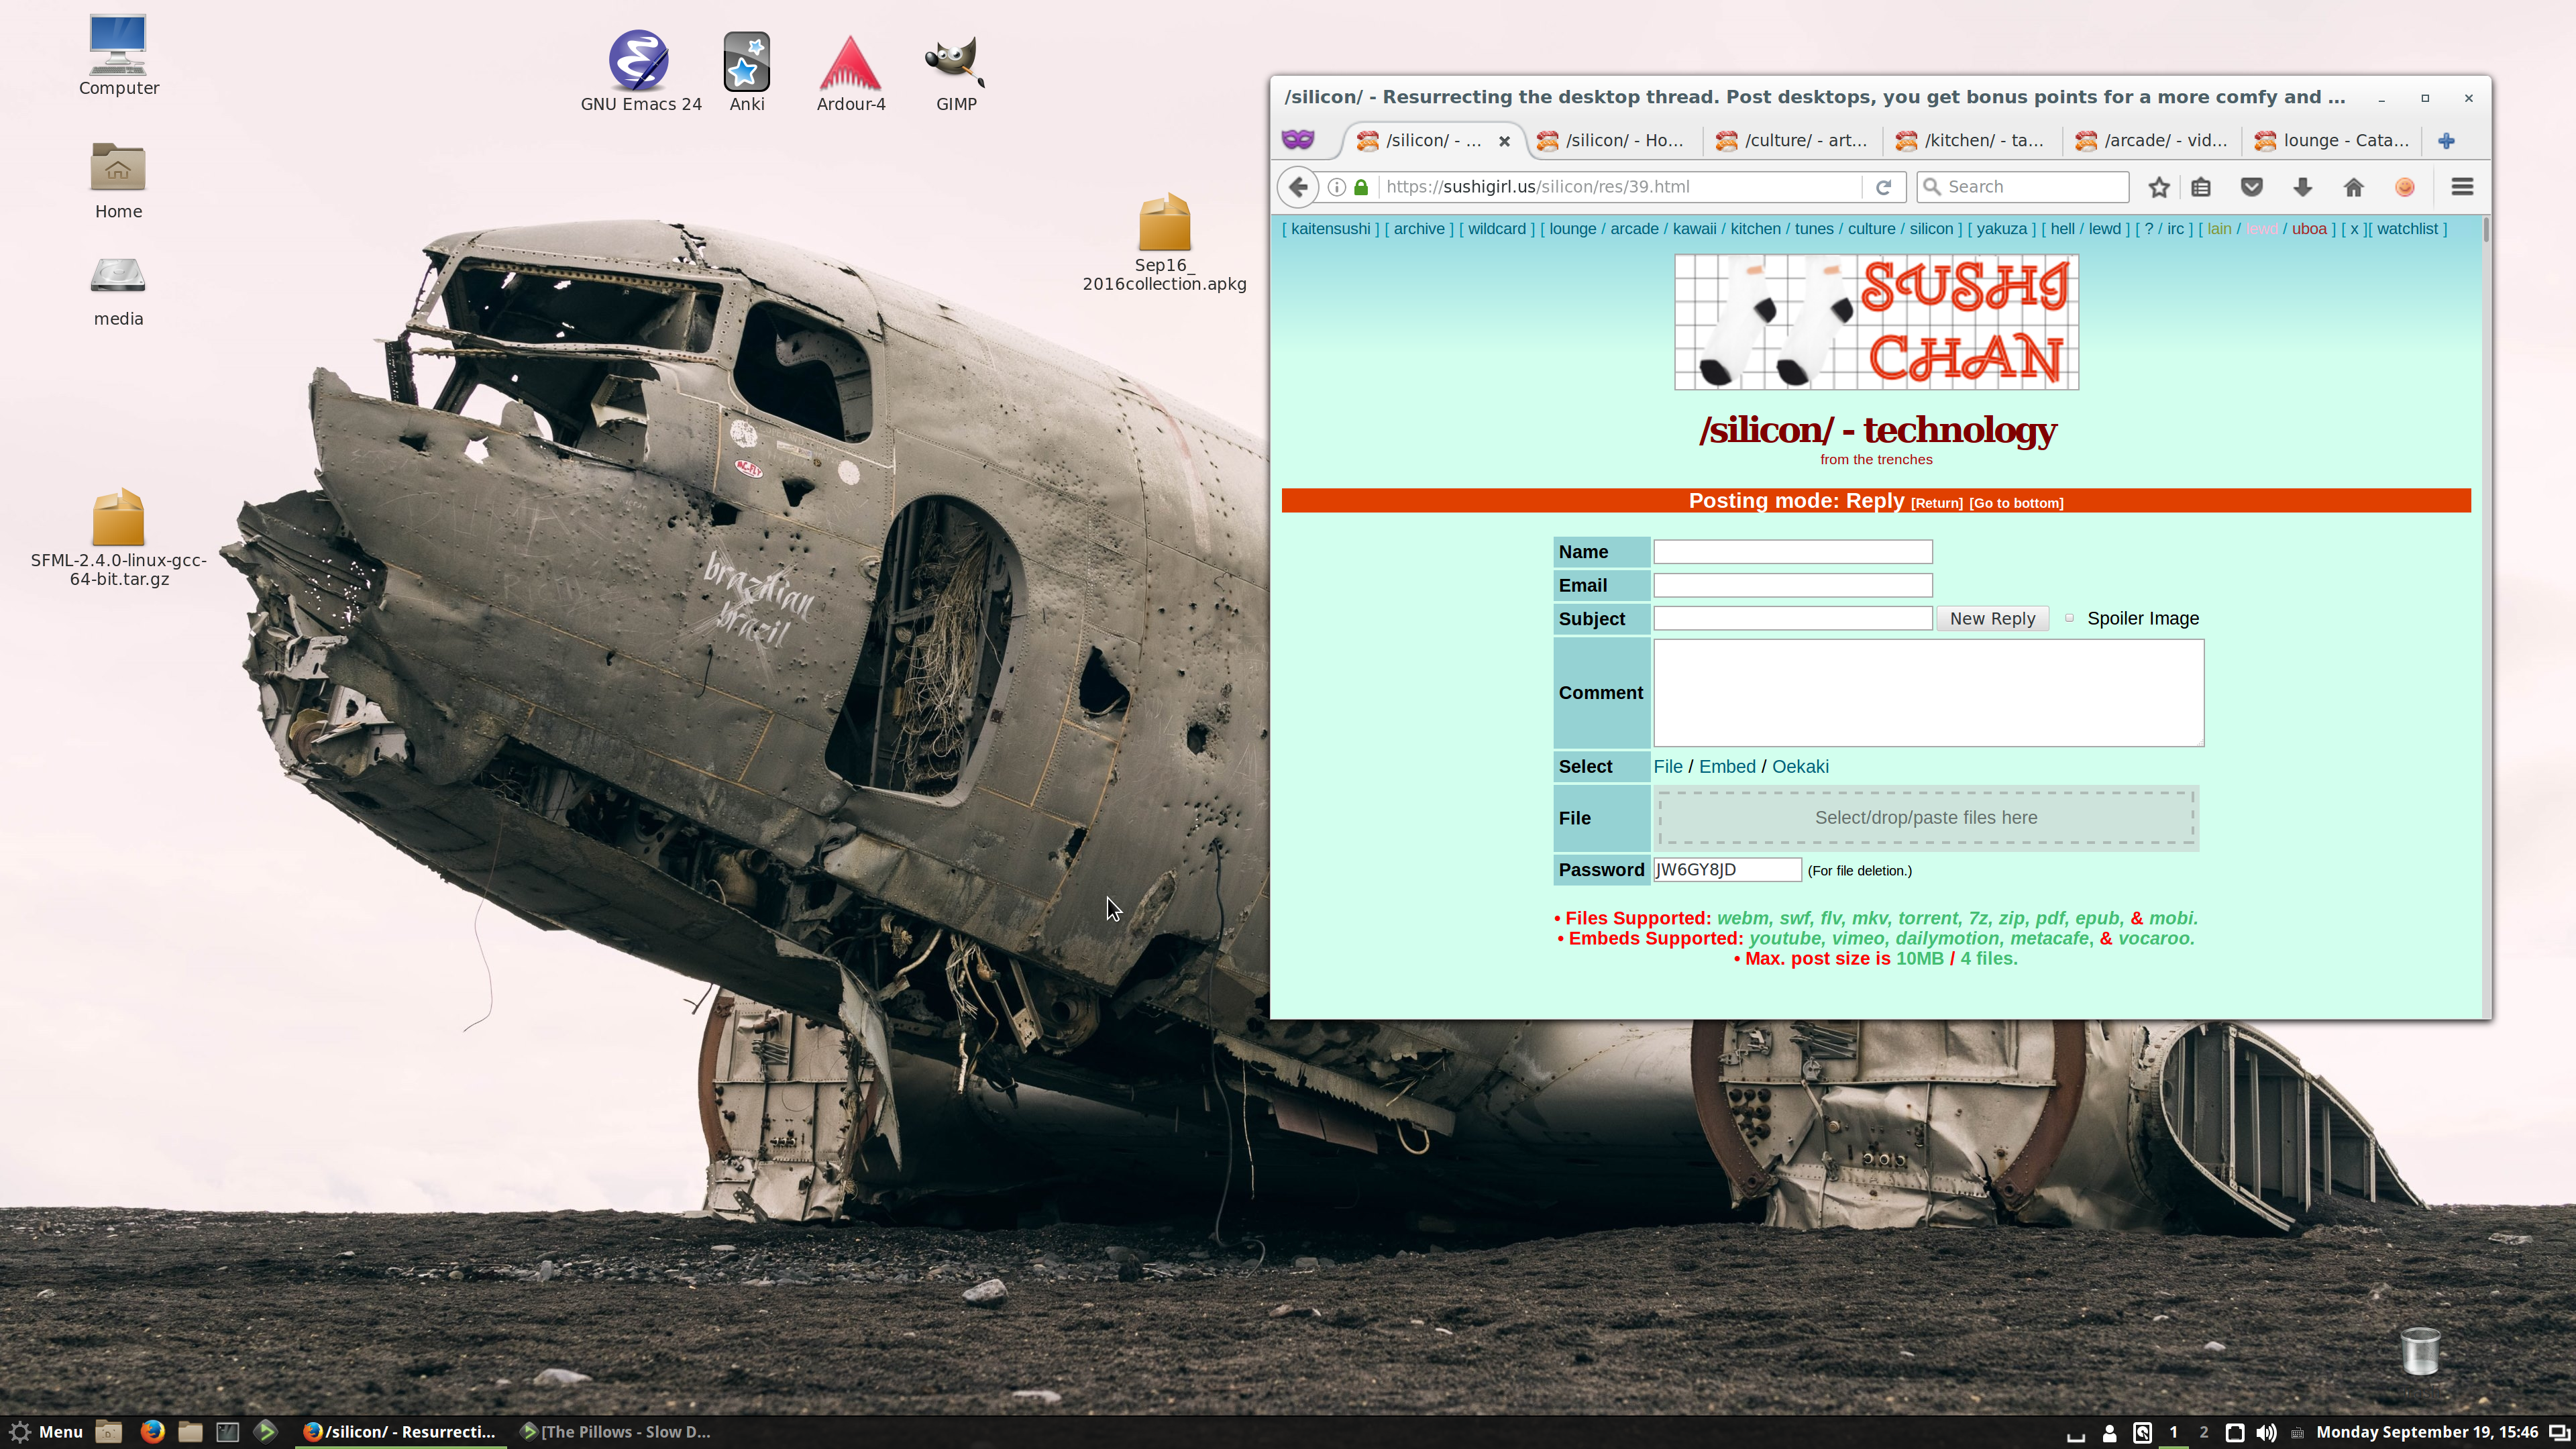The height and width of the screenshot is (1449, 2576).
Task: Enable the Spoiler Image checkbox
Action: pyautogui.click(x=2069, y=618)
